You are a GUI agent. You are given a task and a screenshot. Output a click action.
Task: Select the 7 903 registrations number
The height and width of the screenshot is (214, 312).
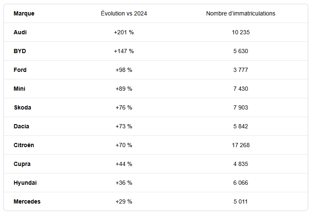(x=240, y=107)
